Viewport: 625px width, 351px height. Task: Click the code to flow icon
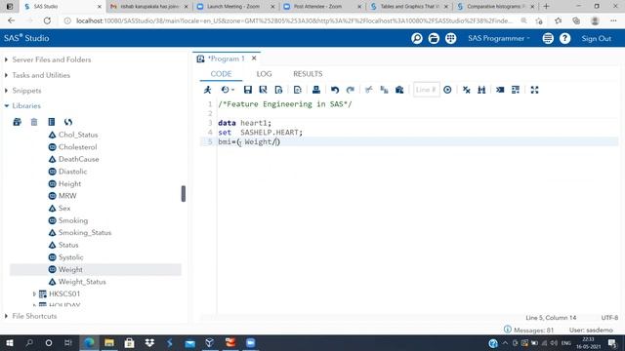pyautogui.click(x=297, y=90)
